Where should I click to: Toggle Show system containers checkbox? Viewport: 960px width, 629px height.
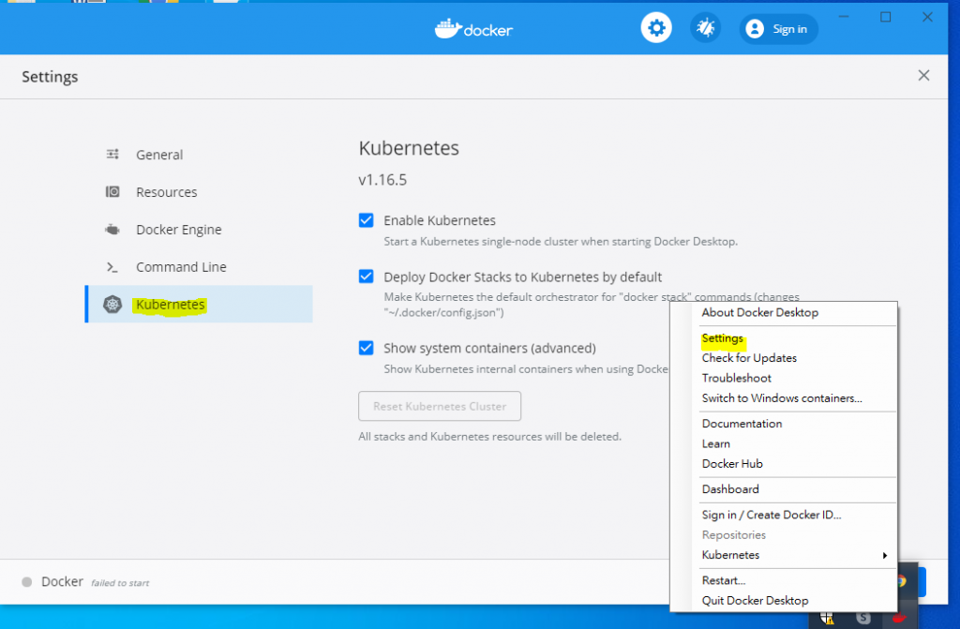pos(367,348)
